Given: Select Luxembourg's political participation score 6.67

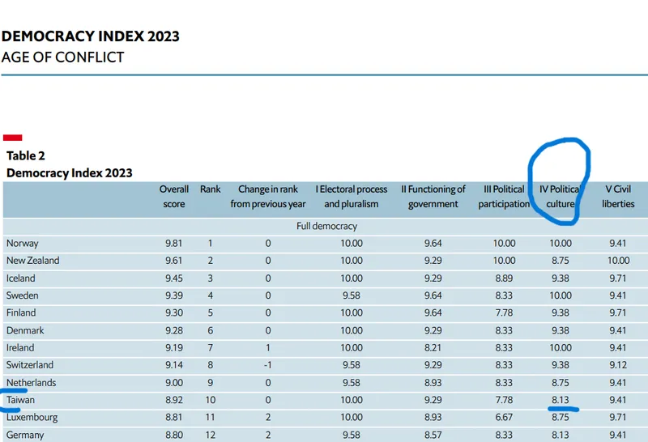Looking at the screenshot, I should [x=504, y=418].
